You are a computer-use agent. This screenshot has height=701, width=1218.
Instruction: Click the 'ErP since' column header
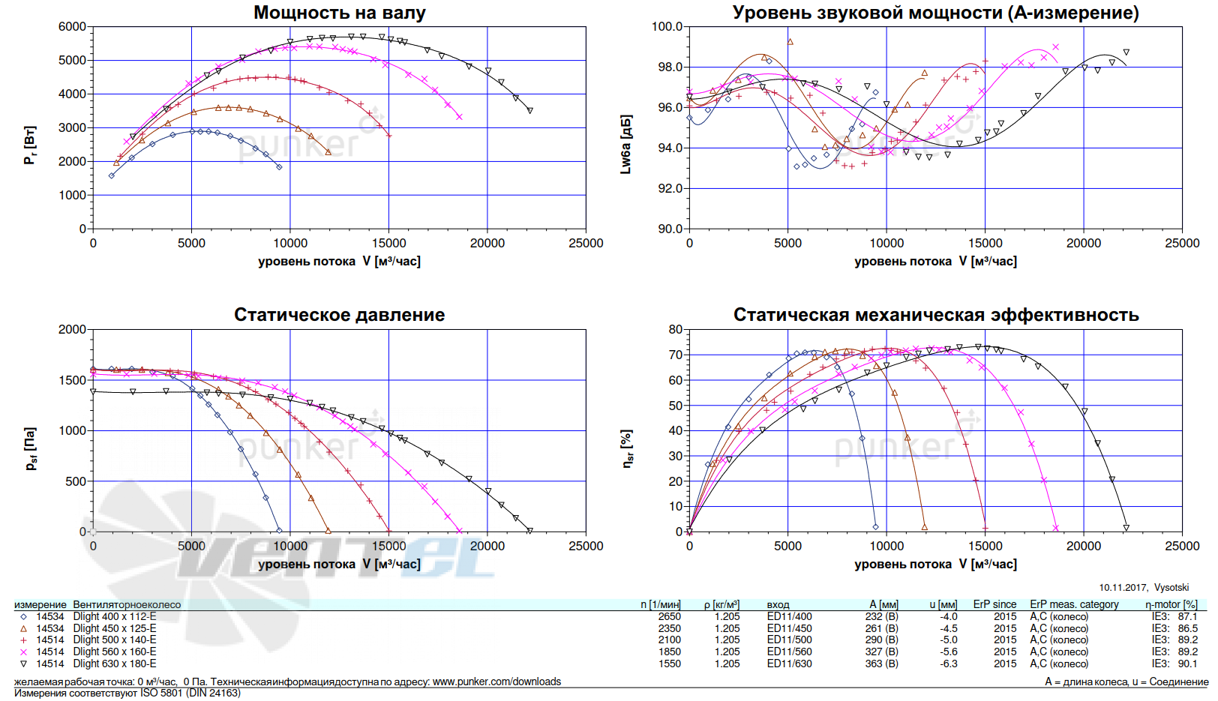pyautogui.click(x=994, y=604)
